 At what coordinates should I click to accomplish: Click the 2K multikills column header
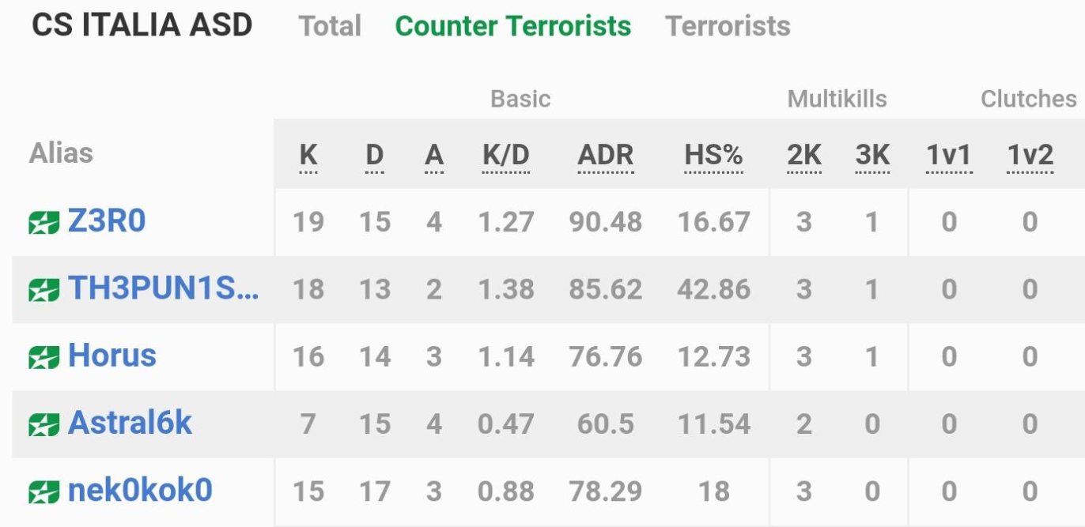coord(804,156)
